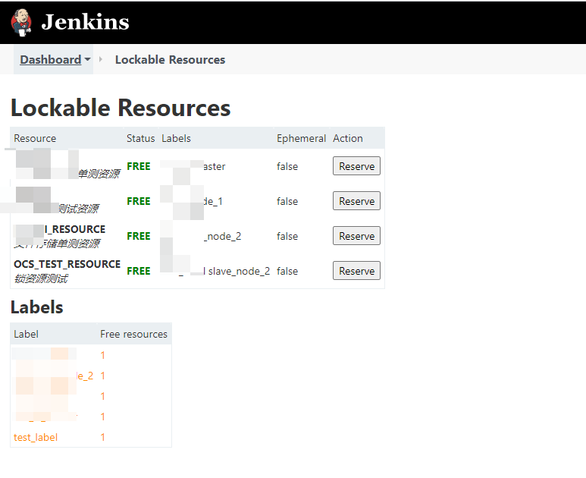Click the '_node_2' label text in third row
Screen dimensions: 586x478
[x=223, y=237]
